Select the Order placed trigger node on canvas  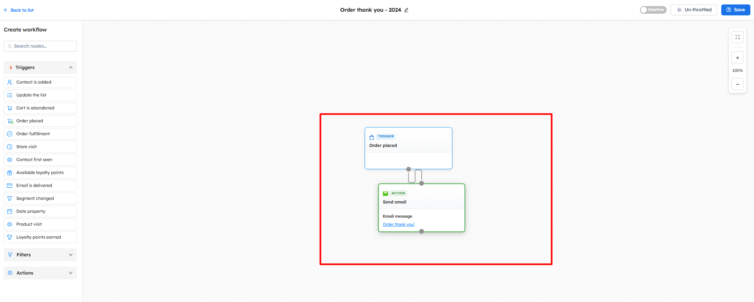pyautogui.click(x=408, y=145)
